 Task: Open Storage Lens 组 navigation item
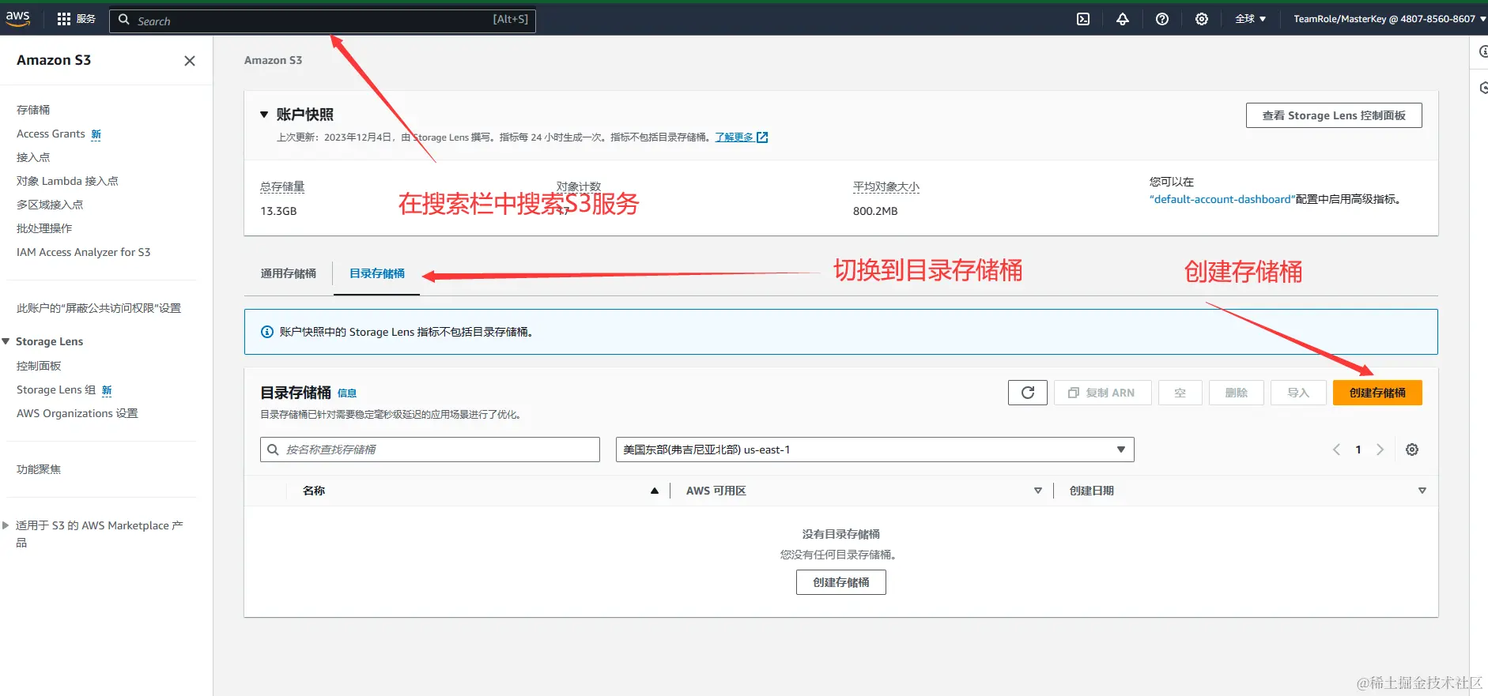(56, 389)
